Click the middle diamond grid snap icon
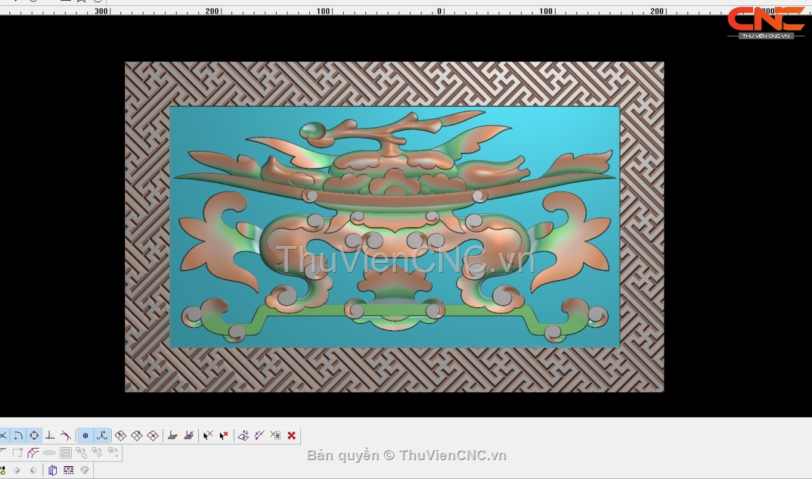 click(x=137, y=436)
